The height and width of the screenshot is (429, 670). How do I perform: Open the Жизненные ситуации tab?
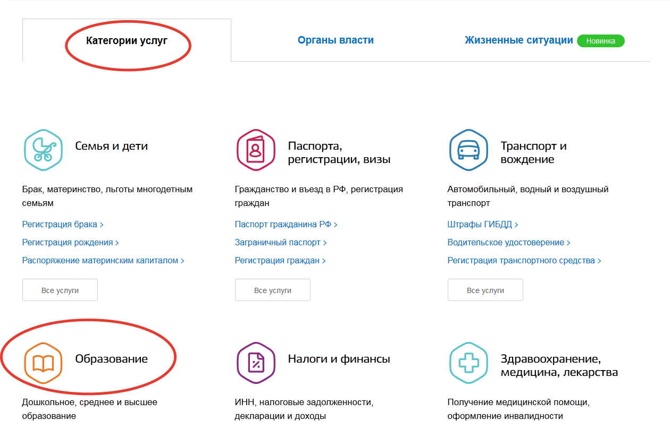click(x=518, y=40)
